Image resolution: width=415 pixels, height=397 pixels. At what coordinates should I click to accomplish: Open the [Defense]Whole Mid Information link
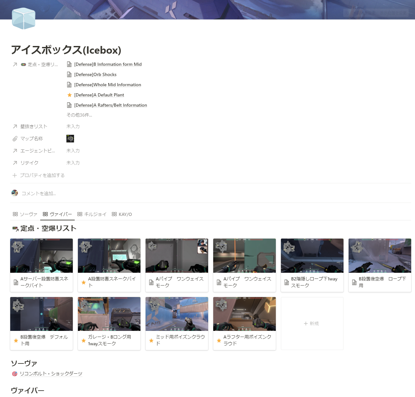pos(107,85)
